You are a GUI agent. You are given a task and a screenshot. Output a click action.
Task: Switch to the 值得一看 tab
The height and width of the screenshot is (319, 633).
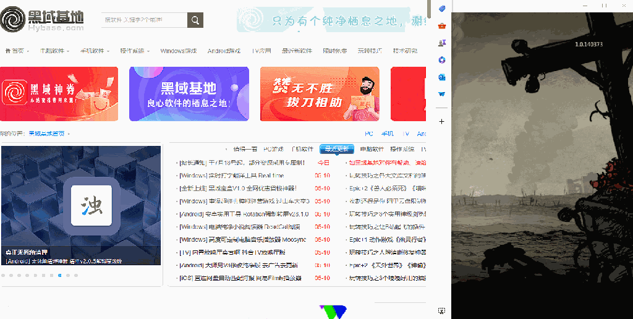pos(245,149)
